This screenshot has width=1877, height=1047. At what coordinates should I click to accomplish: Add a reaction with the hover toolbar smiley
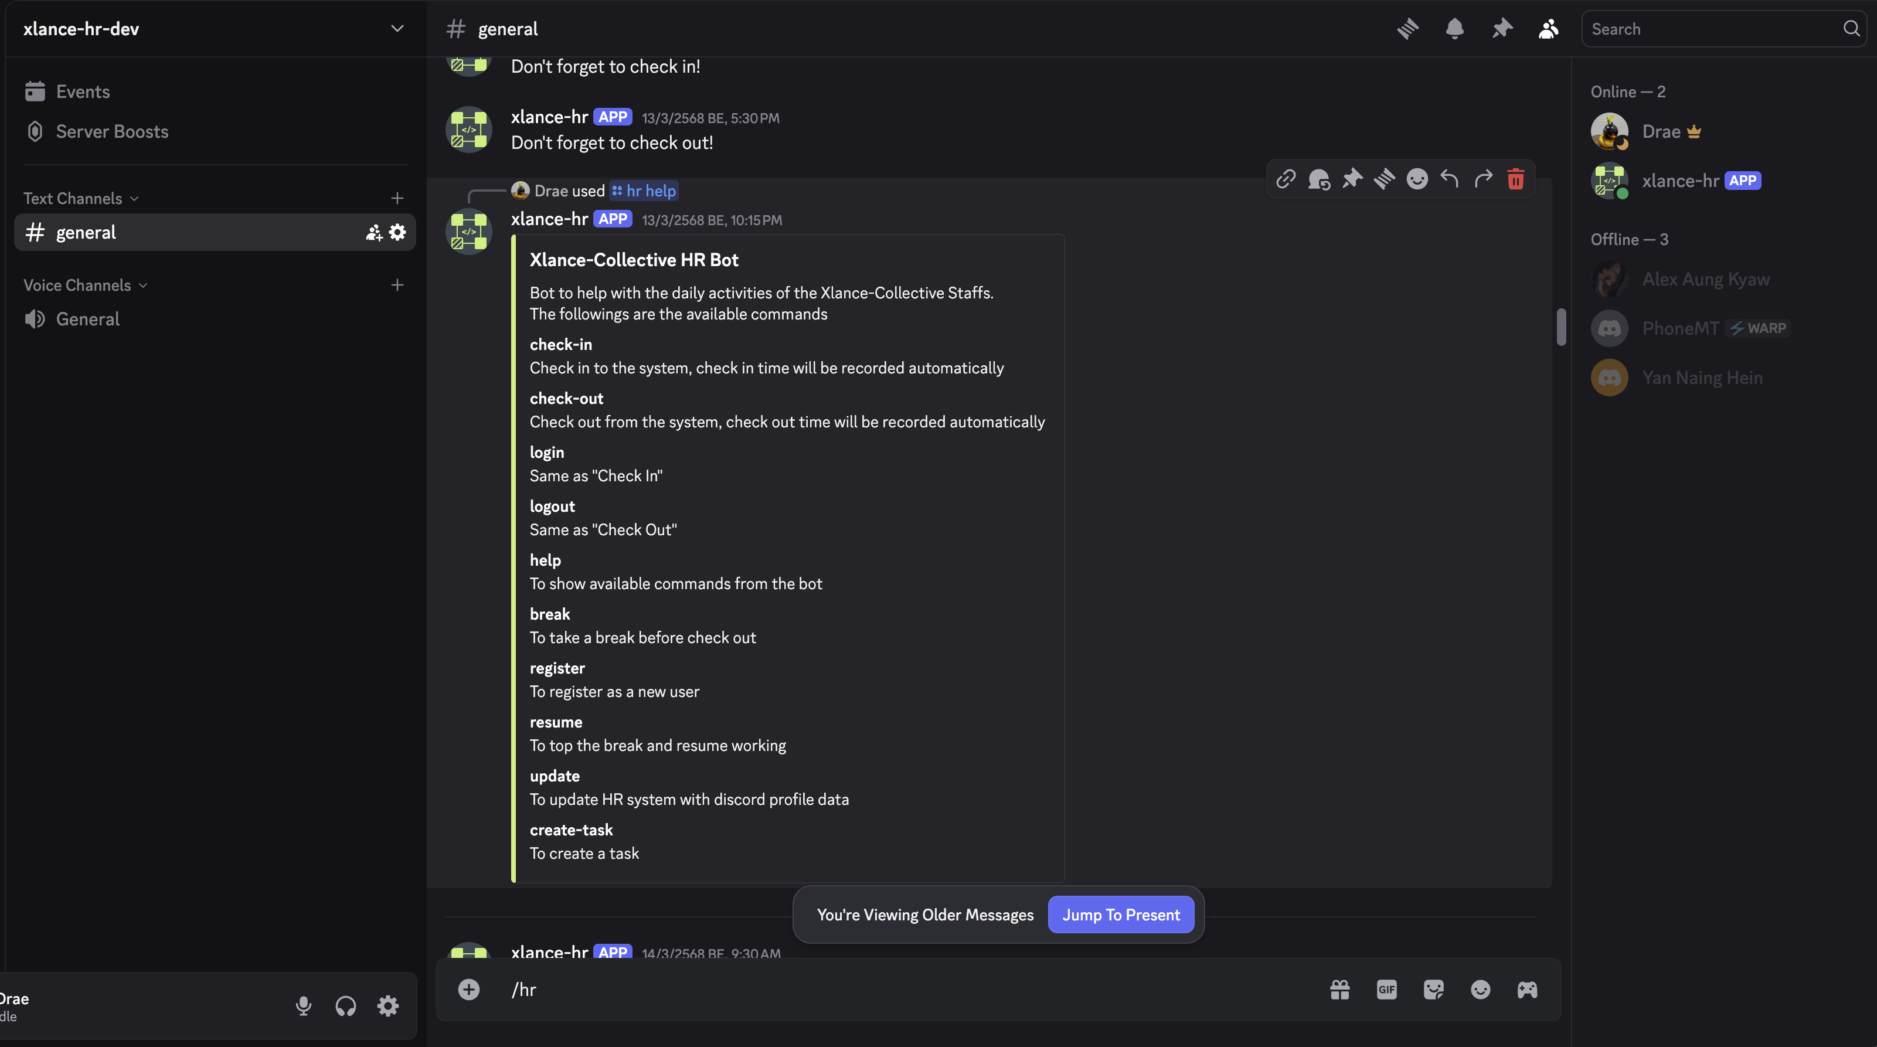pyautogui.click(x=1416, y=179)
